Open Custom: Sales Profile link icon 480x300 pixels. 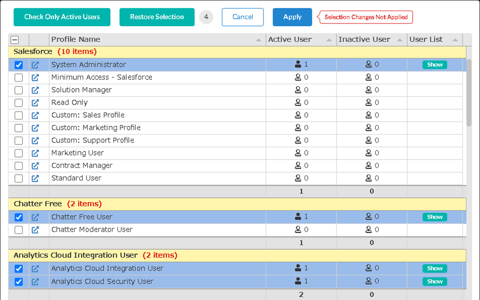pyautogui.click(x=35, y=115)
